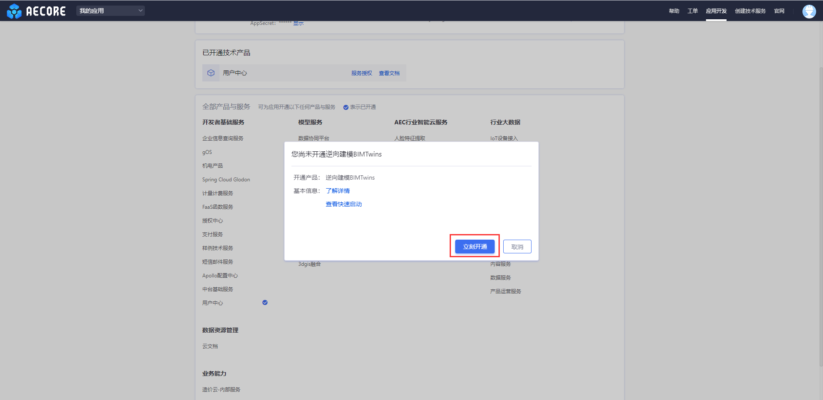
Task: Open the 帮助 menu item
Action: click(674, 11)
